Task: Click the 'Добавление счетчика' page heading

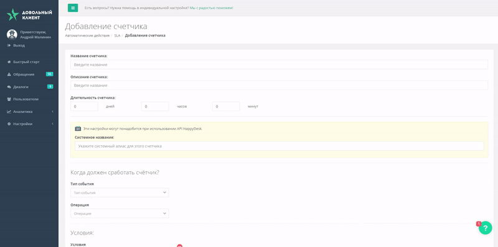Action: click(106, 26)
